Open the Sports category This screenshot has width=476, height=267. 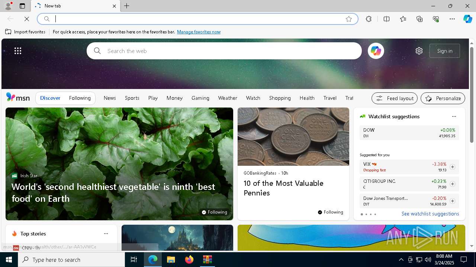tap(132, 98)
